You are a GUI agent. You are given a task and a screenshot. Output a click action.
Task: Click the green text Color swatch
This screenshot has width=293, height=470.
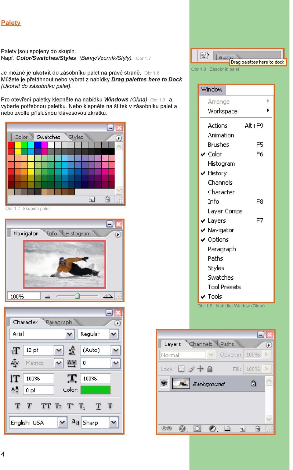pos(96,390)
